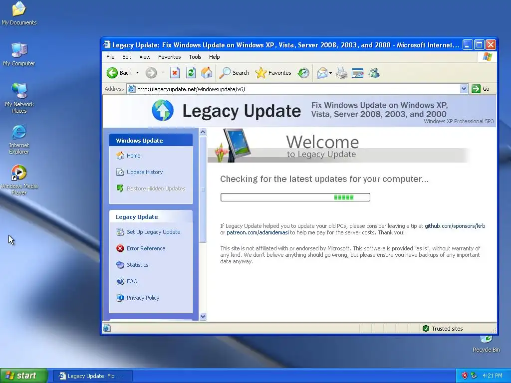
Task: Select Windows Media Player desktop shortcut
Action: pos(19,180)
